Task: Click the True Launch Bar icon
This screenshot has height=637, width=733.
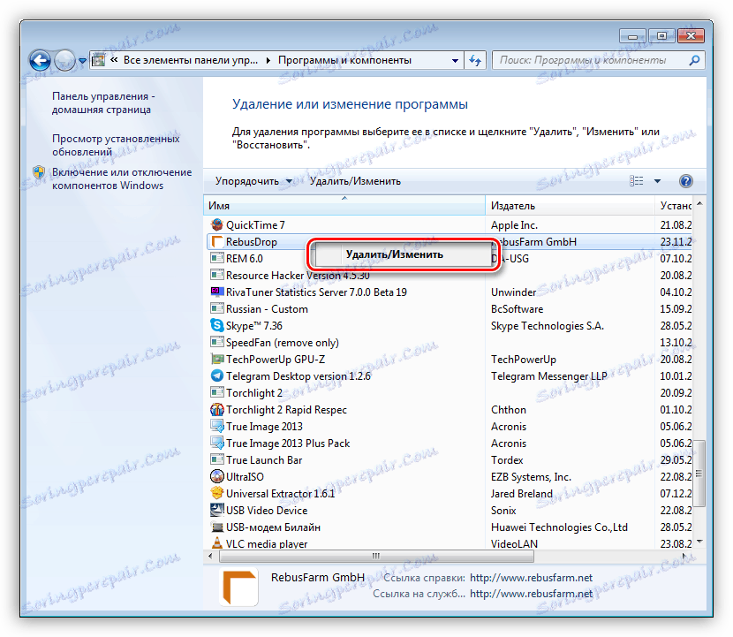Action: click(217, 460)
